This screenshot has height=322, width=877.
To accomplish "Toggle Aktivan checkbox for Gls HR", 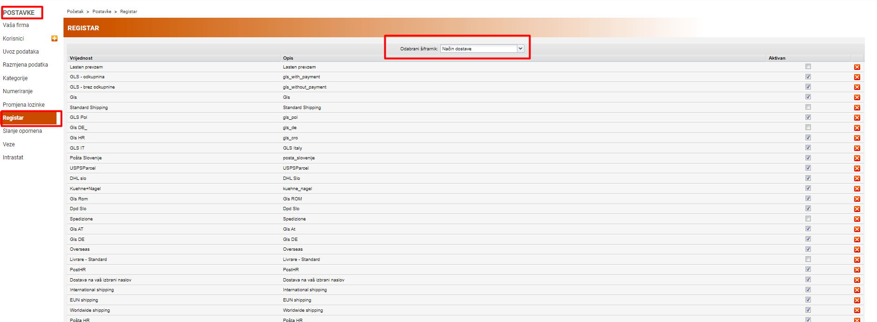I will (x=808, y=137).
